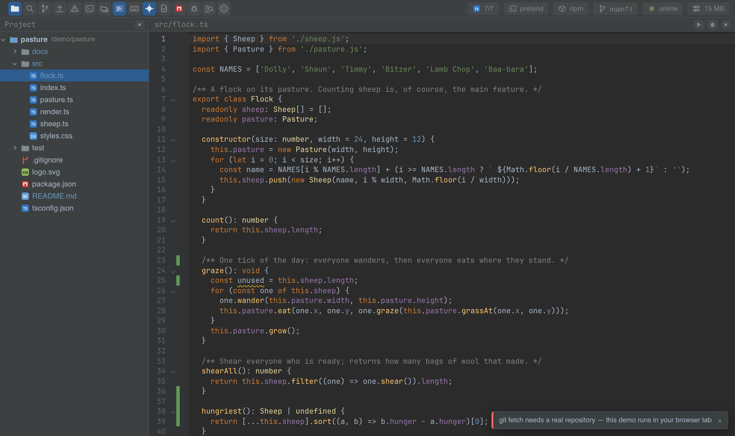
Task: Click the 15 MB memory indicator
Action: (x=708, y=9)
